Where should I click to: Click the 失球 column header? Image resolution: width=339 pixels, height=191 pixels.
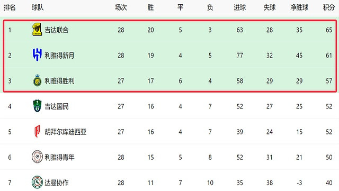point(270,7)
